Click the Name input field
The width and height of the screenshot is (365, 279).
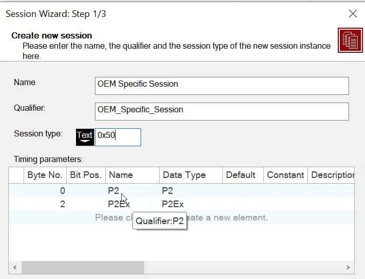[x=222, y=86]
